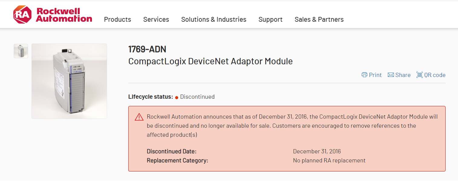This screenshot has height=192, width=458.
Task: Click the red lifecycle status dot
Action: 177,98
